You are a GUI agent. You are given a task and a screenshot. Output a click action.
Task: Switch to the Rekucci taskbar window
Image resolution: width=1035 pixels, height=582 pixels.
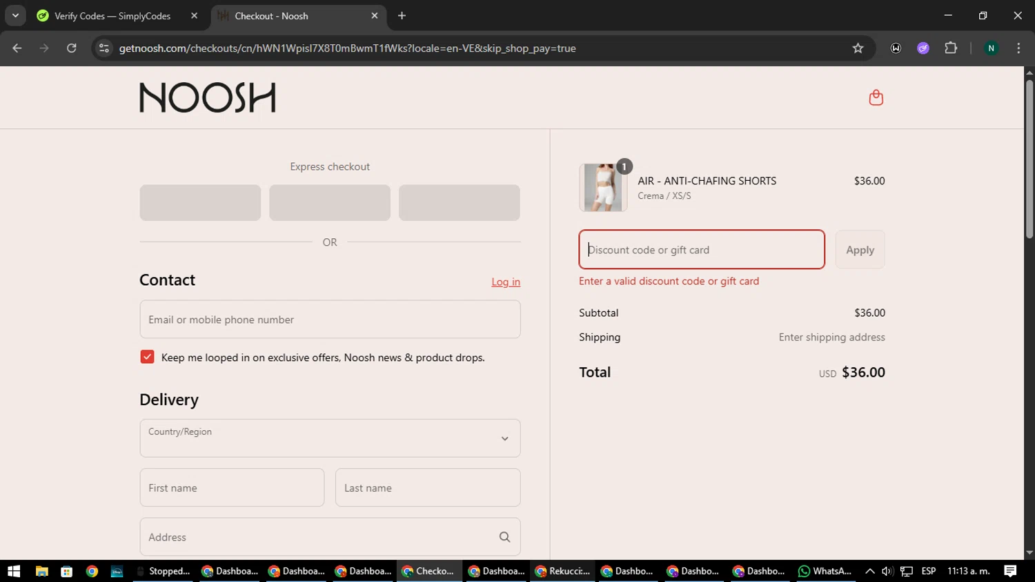pyautogui.click(x=563, y=571)
